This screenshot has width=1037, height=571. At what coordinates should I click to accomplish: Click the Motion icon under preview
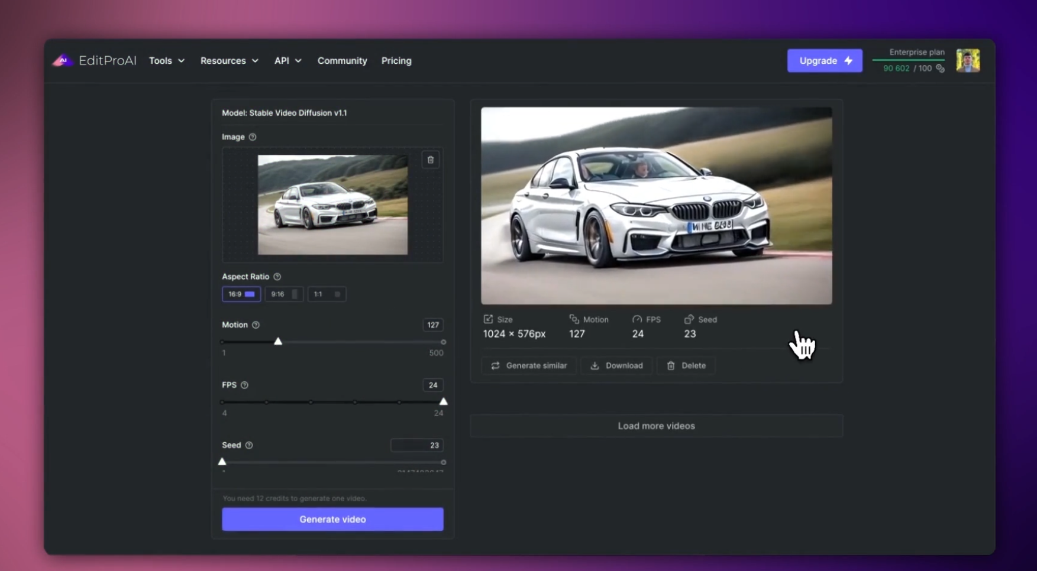[574, 319]
